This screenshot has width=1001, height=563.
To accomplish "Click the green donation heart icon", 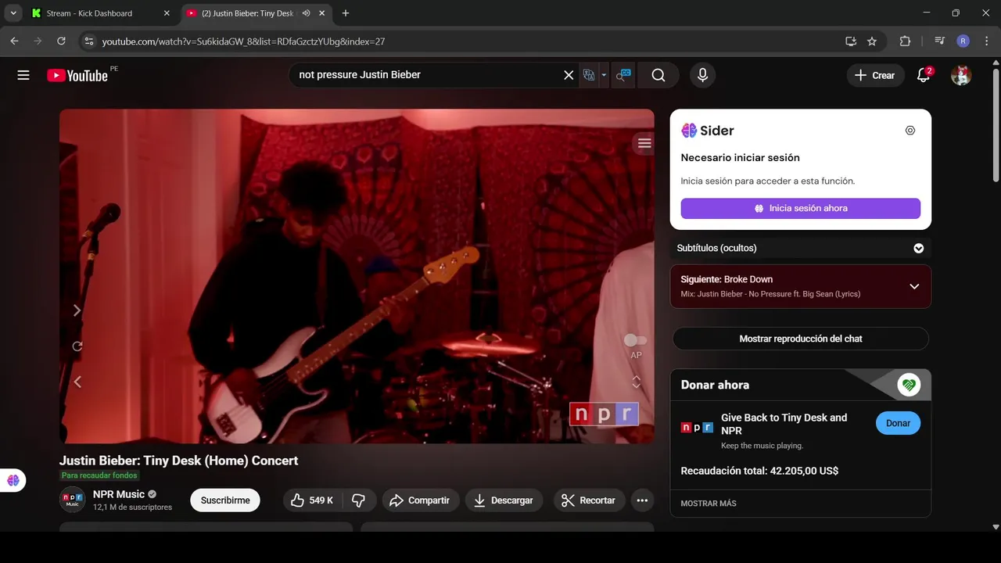I will (908, 385).
